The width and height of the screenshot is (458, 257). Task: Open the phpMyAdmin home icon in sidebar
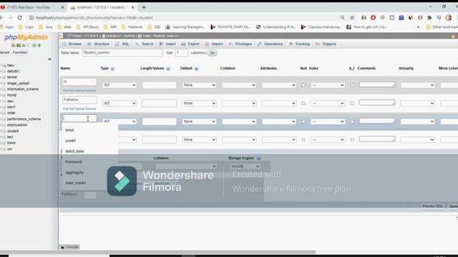[13, 45]
